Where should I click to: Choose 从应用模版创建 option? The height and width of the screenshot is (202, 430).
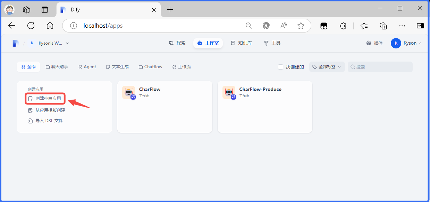pos(47,110)
